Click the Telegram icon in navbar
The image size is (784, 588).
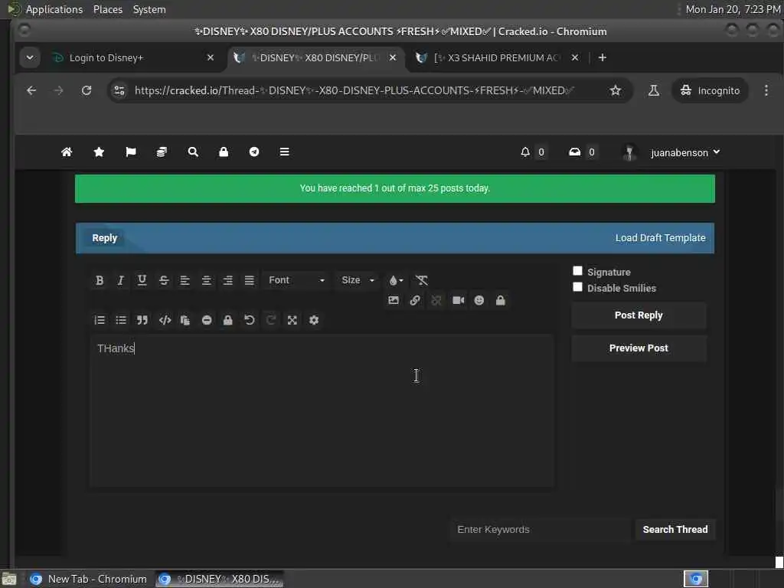[254, 152]
